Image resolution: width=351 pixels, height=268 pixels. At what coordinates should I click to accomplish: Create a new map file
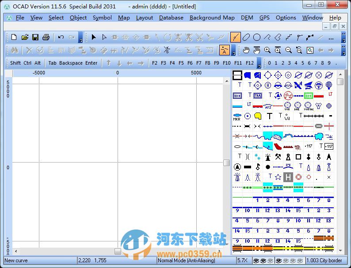point(14,37)
